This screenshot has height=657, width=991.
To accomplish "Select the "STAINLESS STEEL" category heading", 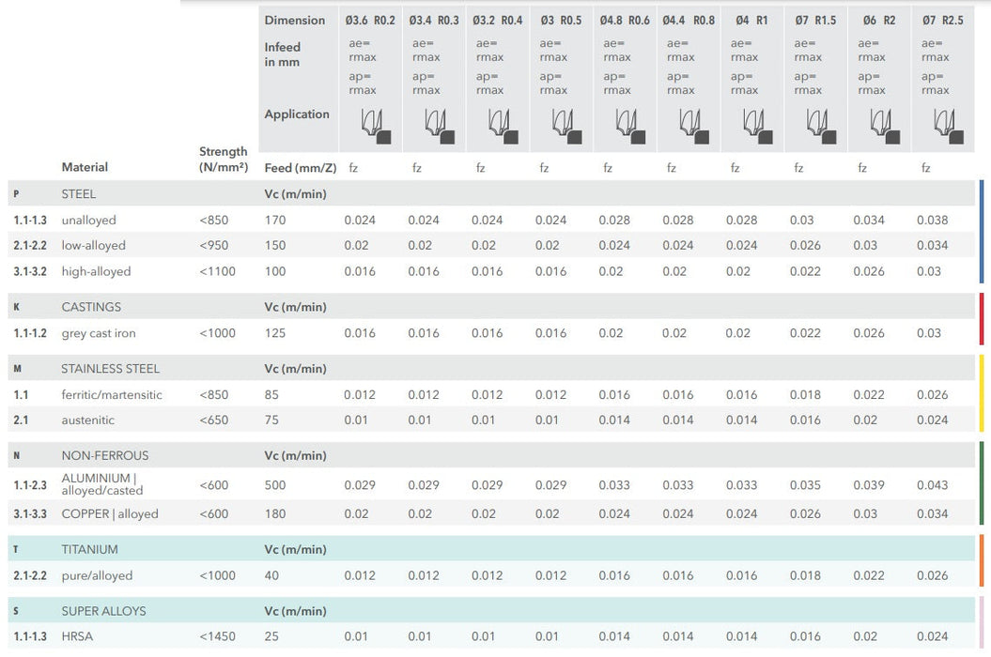I will [x=110, y=368].
